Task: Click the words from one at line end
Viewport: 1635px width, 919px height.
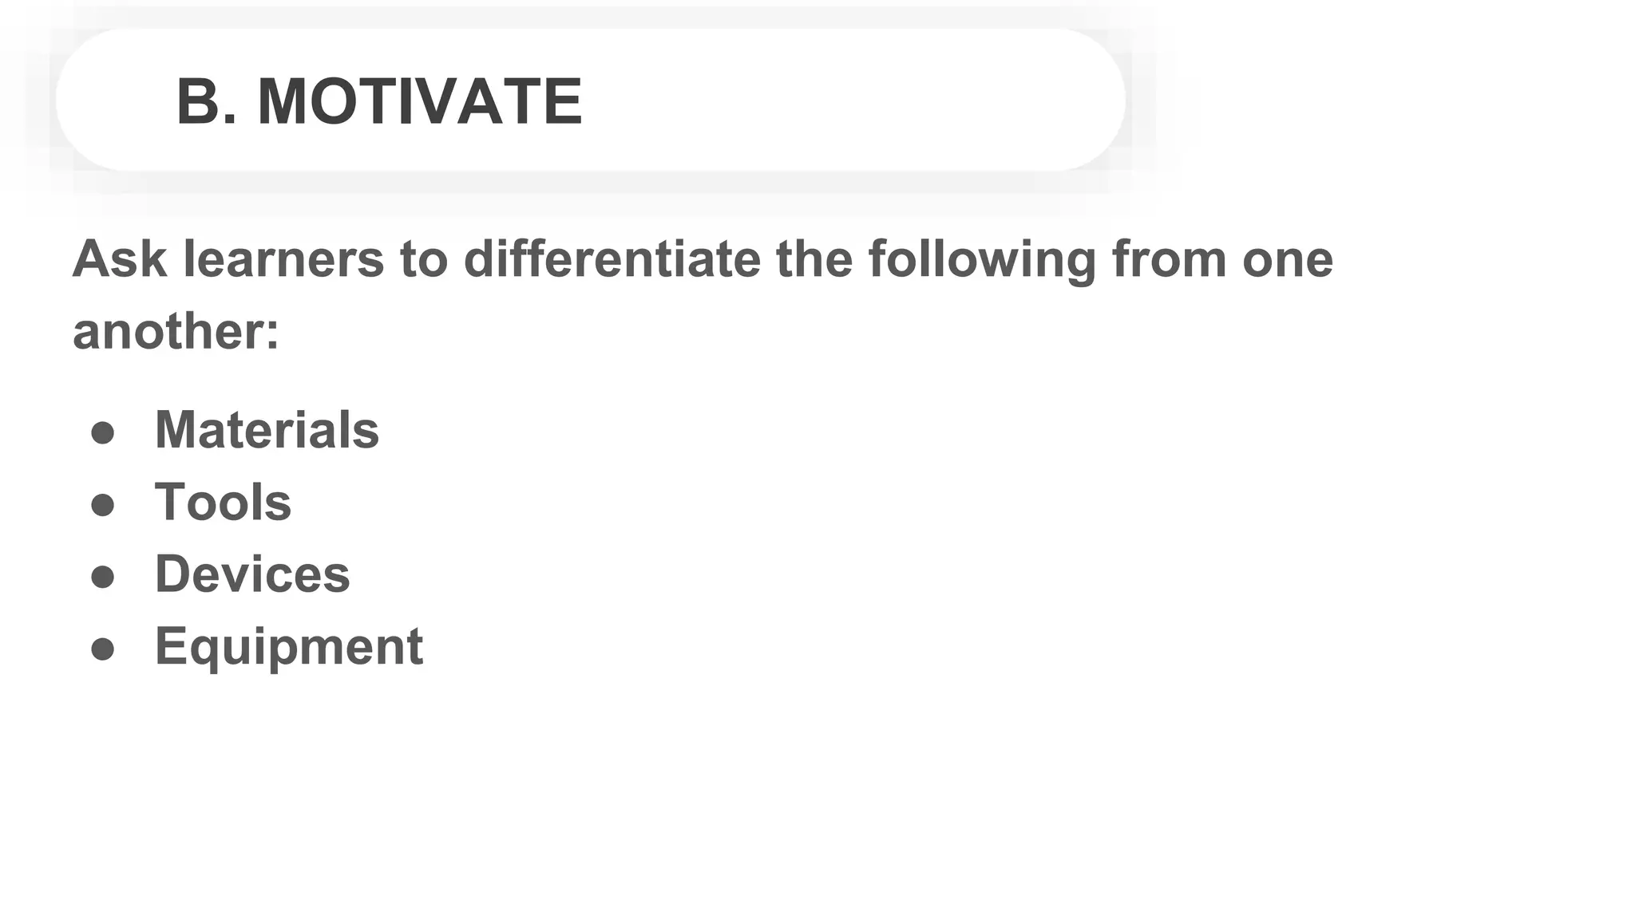Action: (1222, 259)
